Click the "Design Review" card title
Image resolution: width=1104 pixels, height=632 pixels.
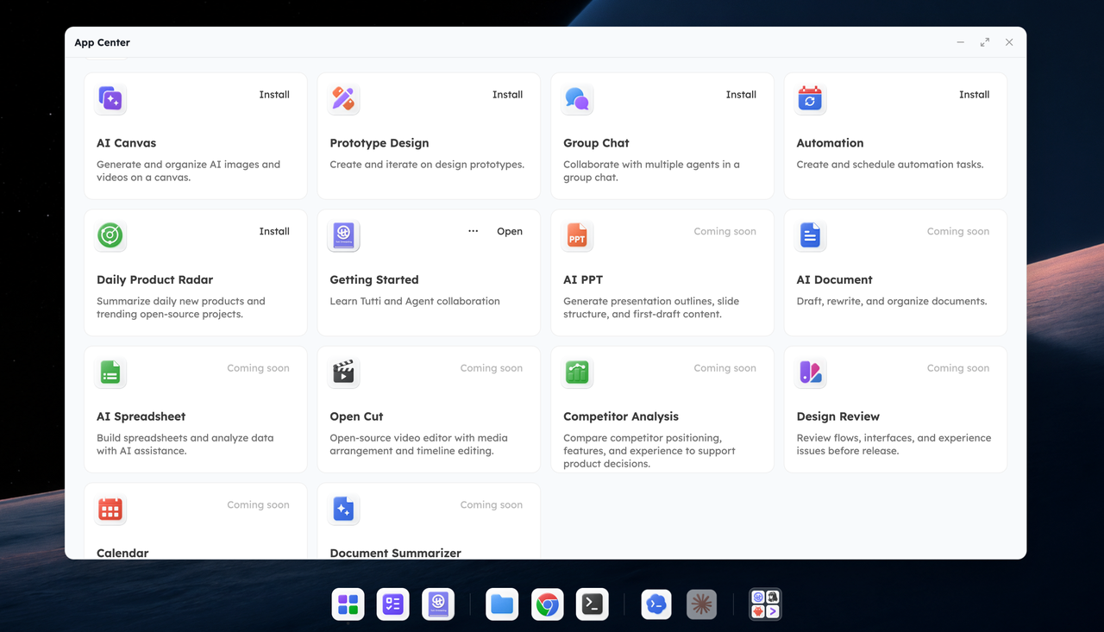838,416
